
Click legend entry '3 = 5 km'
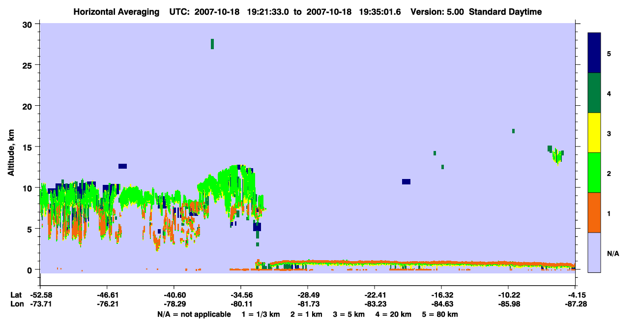pyautogui.click(x=349, y=314)
